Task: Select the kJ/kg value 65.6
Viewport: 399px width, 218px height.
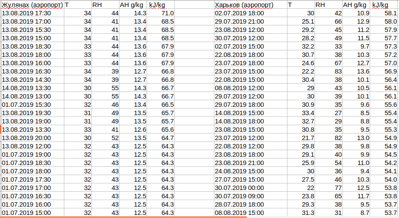Action: [161, 130]
